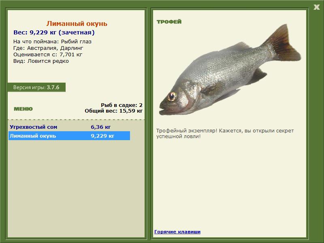The width and height of the screenshot is (324, 243).
Task: Open the Горячие клавиши link
Action: click(177, 232)
